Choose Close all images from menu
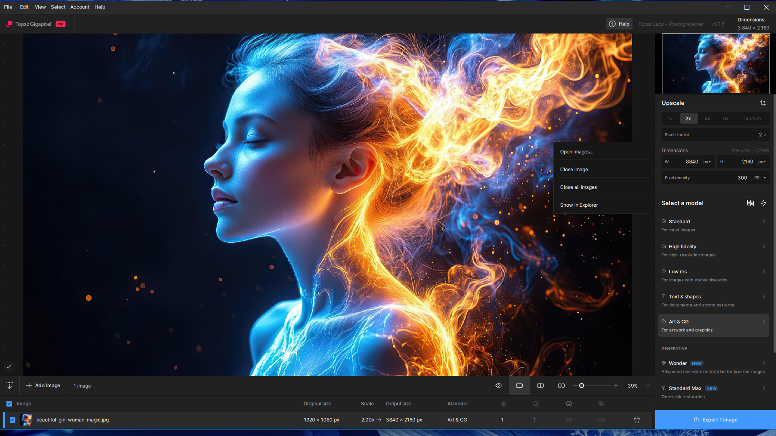Viewport: 776px width, 436px height. (x=578, y=187)
